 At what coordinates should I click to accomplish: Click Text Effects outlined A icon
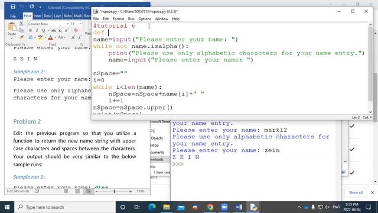[x=31, y=37]
